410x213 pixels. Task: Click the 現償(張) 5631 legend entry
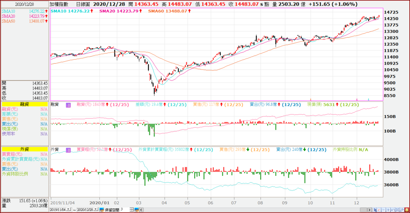[333, 104]
